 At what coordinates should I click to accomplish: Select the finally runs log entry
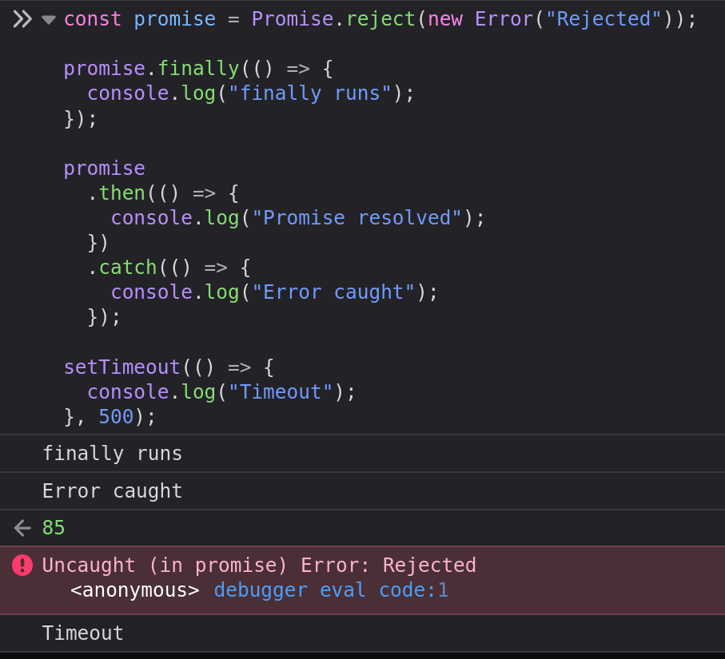112,453
